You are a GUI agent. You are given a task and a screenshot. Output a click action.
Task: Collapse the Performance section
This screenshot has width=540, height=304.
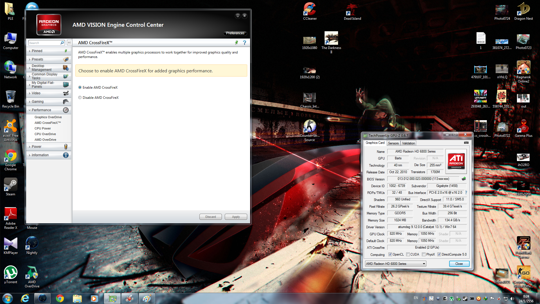[41, 110]
